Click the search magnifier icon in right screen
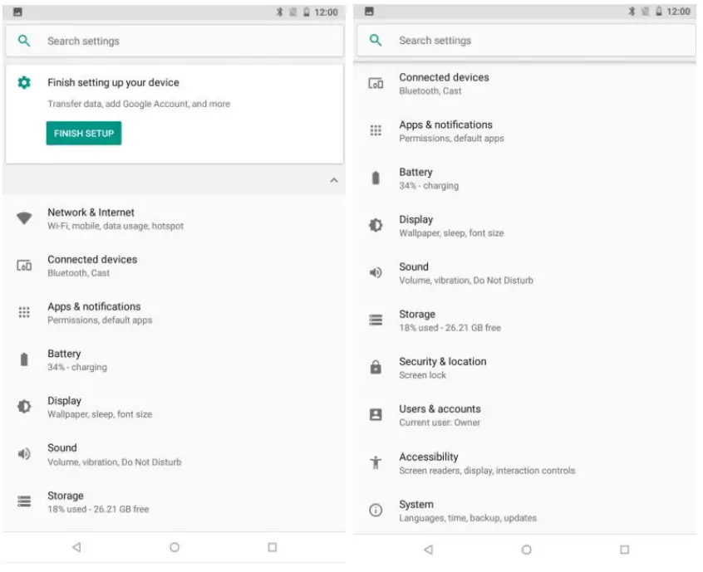 376,41
